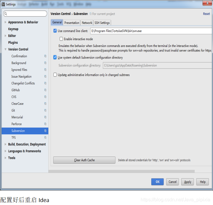Image resolution: width=213 pixels, height=205 pixels.
Task: Expand the Appearance & Behavior section
Action: point(5,22)
